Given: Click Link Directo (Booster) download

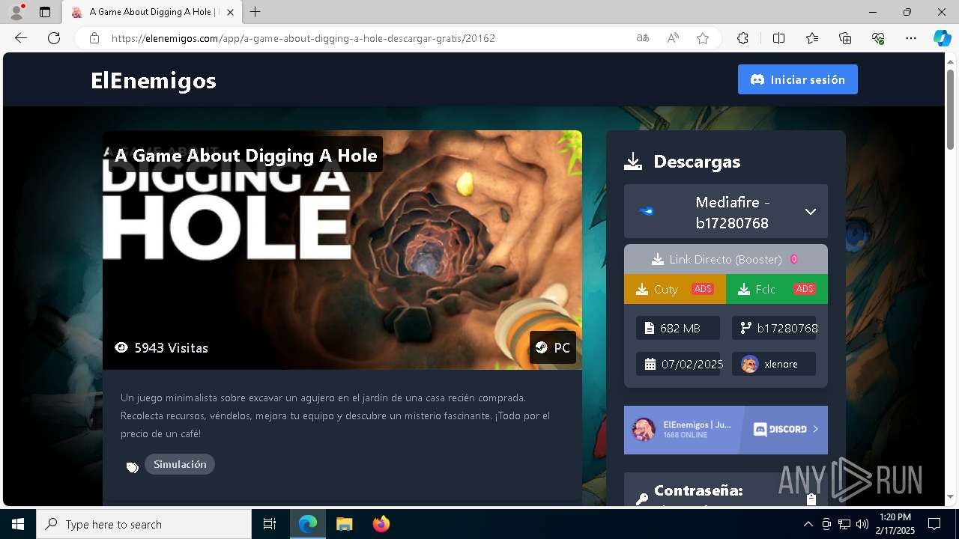Looking at the screenshot, I should coord(726,259).
